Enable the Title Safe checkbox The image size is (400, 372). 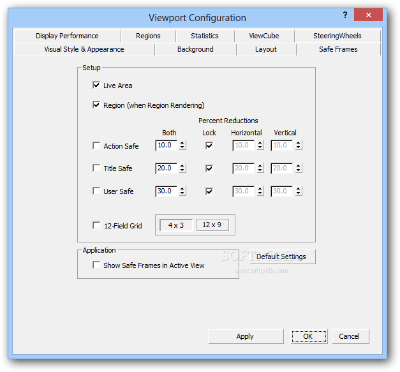96,168
